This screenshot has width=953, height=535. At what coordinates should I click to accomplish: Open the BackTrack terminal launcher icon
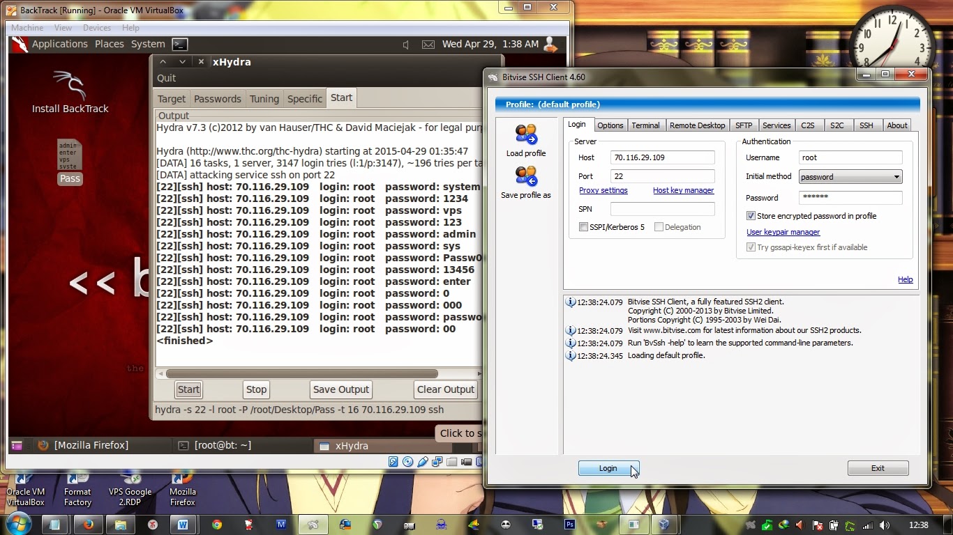point(180,44)
